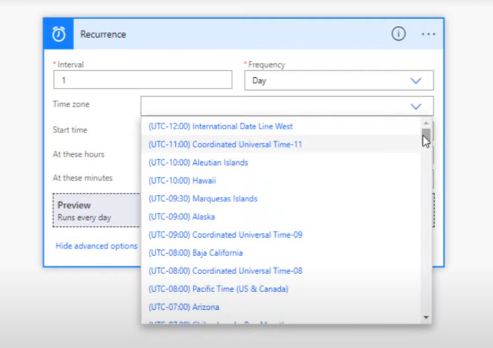Click the At these hours label
This screenshot has width=493, height=348.
tap(78, 154)
